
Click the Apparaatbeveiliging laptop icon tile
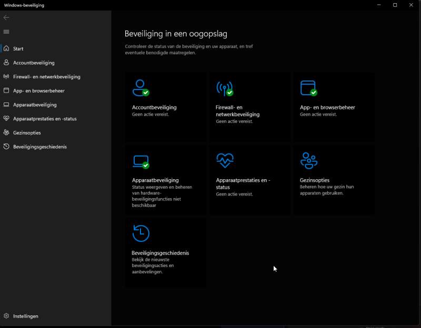point(141,161)
